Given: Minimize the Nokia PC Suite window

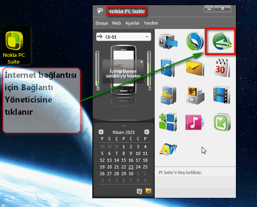Looking at the screenshot, I should click(x=209, y=9).
